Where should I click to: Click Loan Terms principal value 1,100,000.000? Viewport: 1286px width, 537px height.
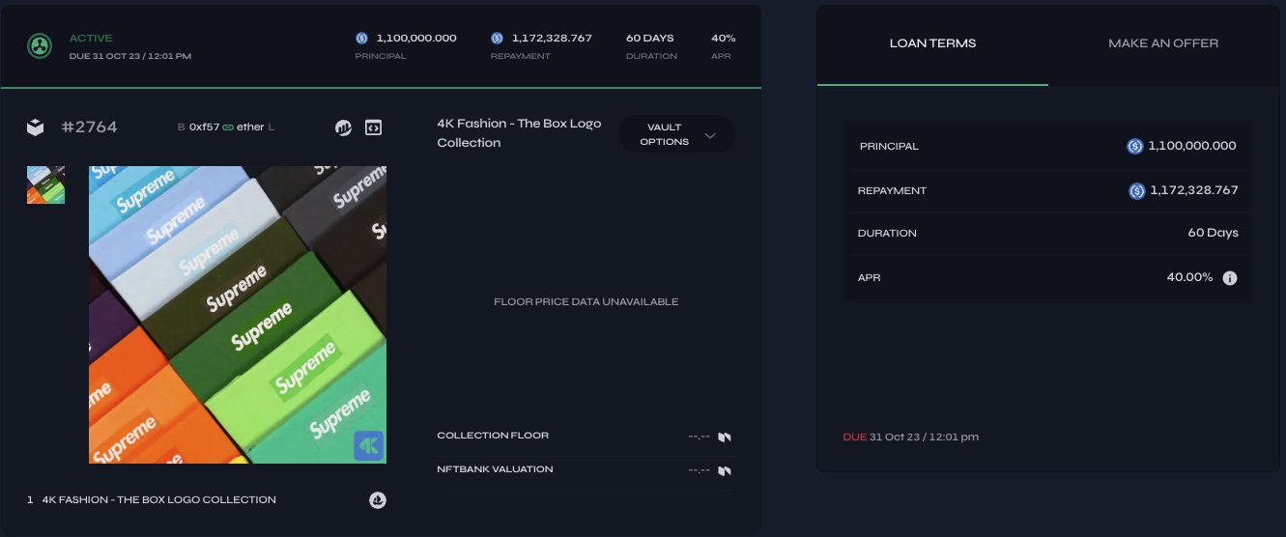click(x=1192, y=147)
